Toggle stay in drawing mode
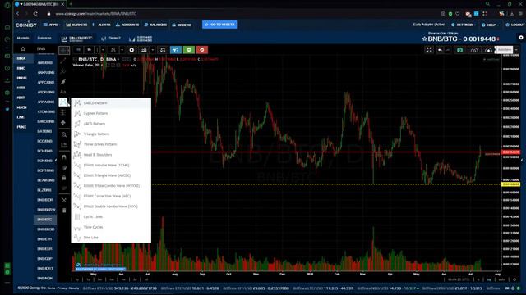Image resolution: width=526 pixels, height=295 pixels. (x=64, y=168)
